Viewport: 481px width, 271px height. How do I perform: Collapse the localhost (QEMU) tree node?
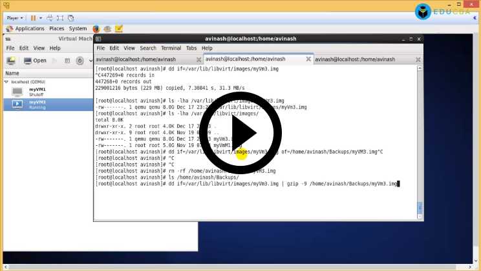pyautogui.click(x=6, y=82)
